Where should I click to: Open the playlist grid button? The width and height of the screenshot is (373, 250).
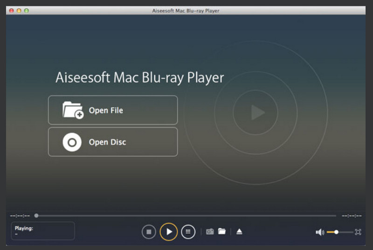[x=188, y=232]
